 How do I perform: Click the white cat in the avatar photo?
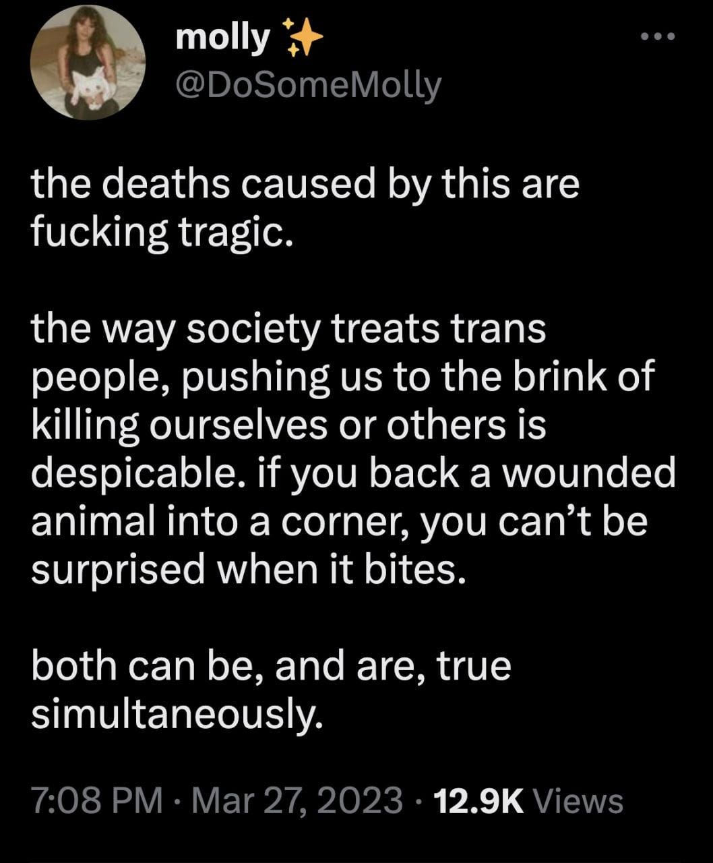pyautogui.click(x=92, y=91)
